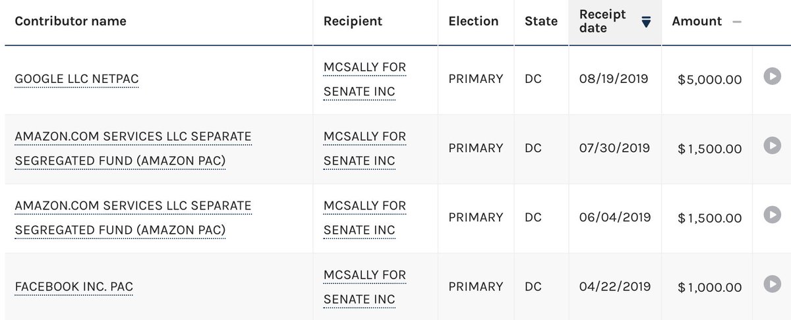The width and height of the screenshot is (791, 320).
Task: Open the Amazon PAC link dated 06/04/2019
Action: 133,218
